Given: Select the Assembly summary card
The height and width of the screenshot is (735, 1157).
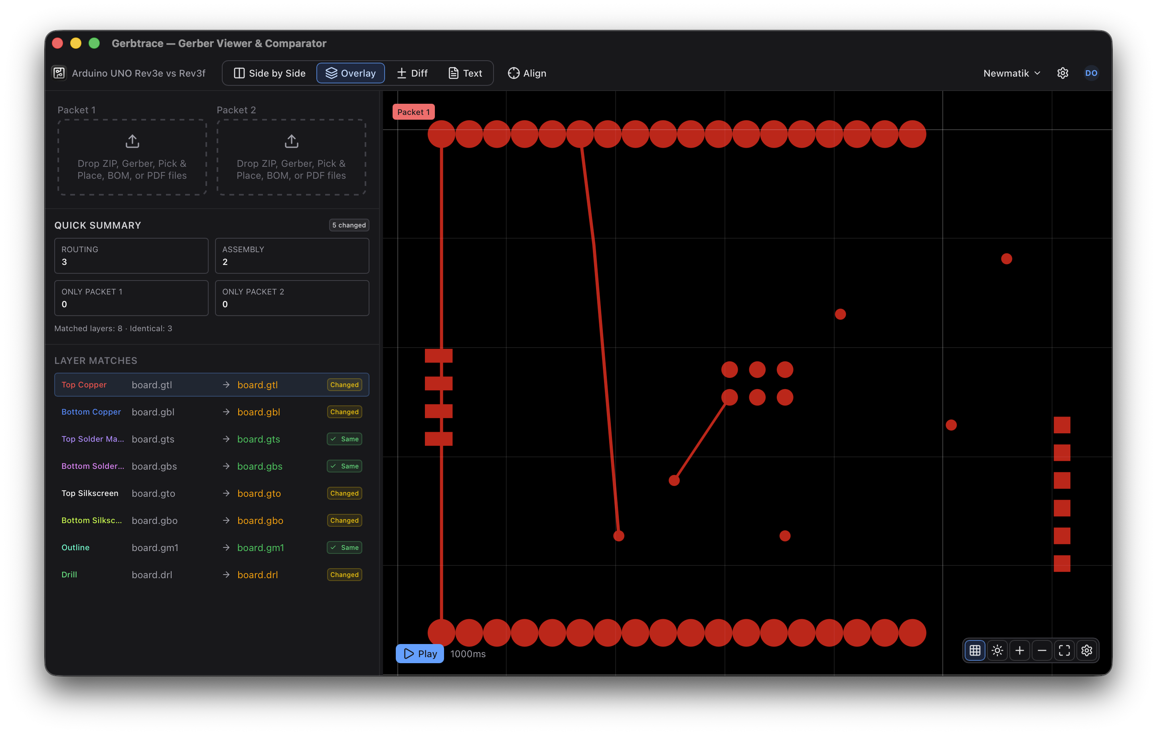Looking at the screenshot, I should tap(292, 256).
